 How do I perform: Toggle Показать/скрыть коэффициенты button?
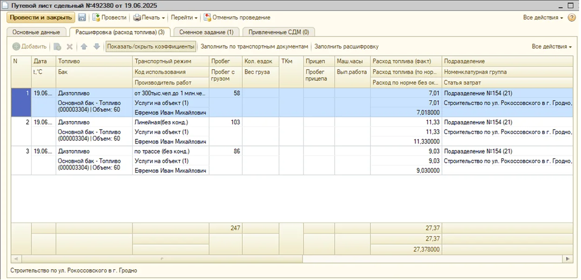[151, 46]
